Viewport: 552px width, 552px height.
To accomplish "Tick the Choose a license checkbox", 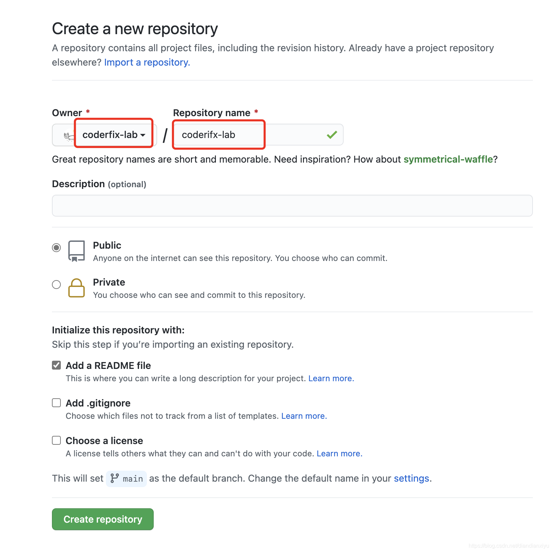I will (x=56, y=441).
